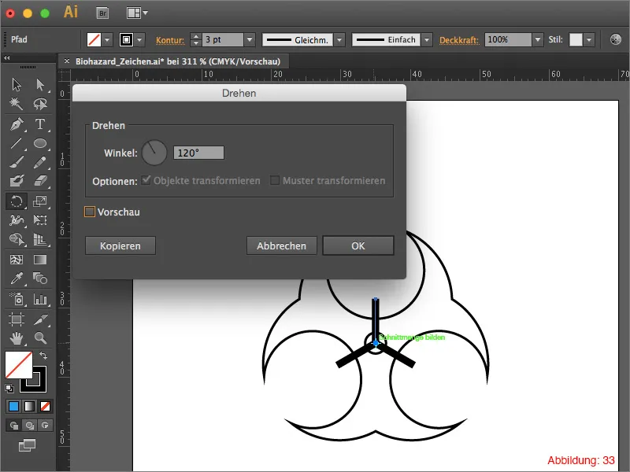Select the Selection tool arrow
This screenshot has height=472, width=630.
click(x=16, y=85)
